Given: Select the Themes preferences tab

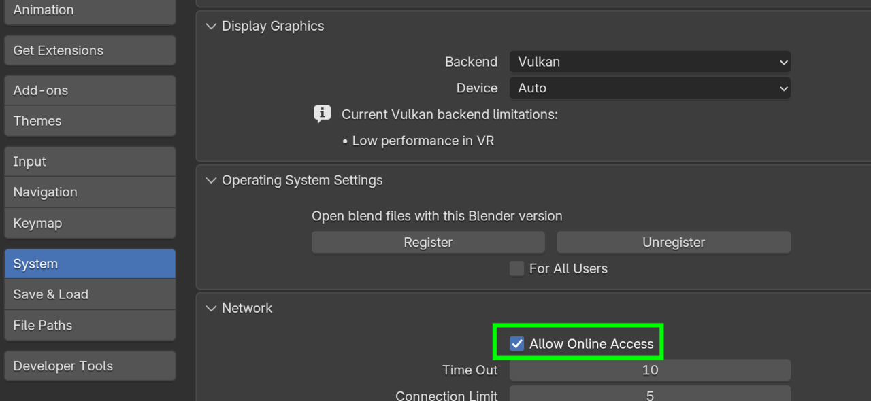Looking at the screenshot, I should [x=90, y=121].
